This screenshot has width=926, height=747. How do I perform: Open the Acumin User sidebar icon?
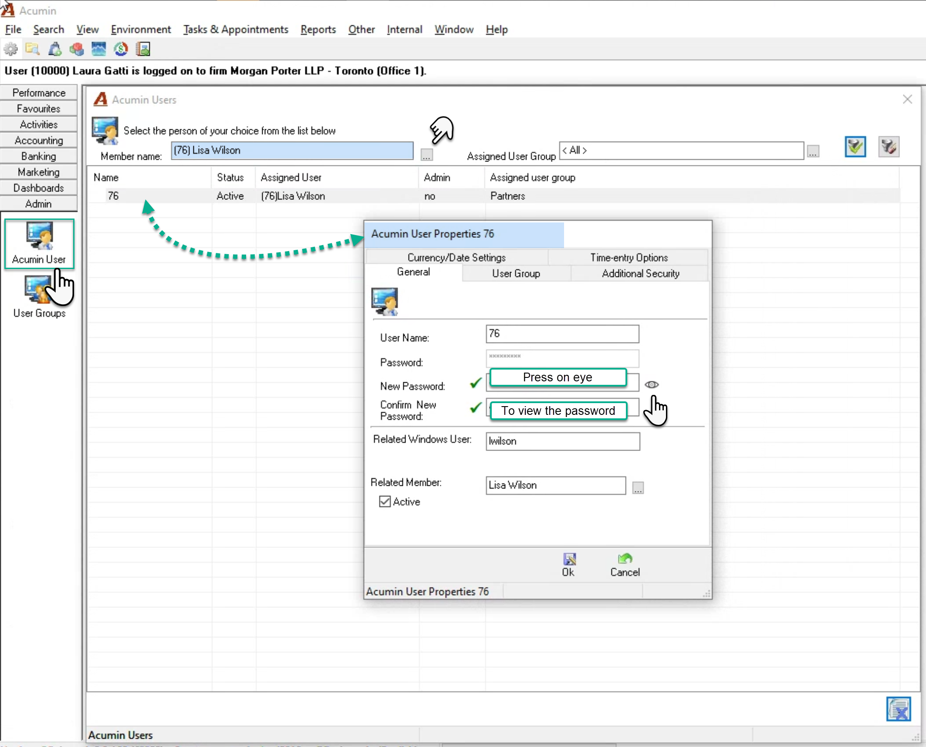[39, 243]
